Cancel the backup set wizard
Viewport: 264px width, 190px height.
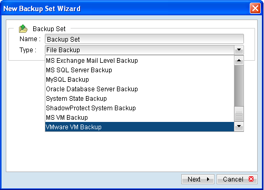(237, 179)
